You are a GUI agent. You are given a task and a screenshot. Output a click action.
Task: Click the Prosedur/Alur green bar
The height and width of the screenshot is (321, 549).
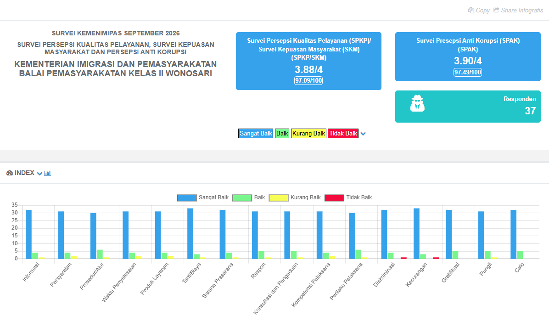click(x=100, y=254)
